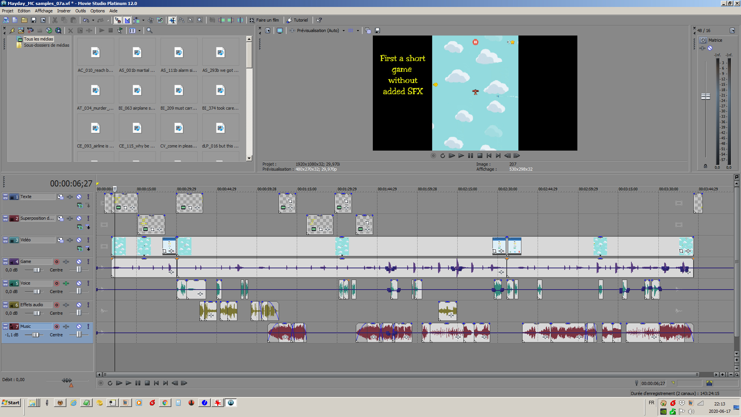
Task: Solo the Effets audio track
Action: point(88,305)
